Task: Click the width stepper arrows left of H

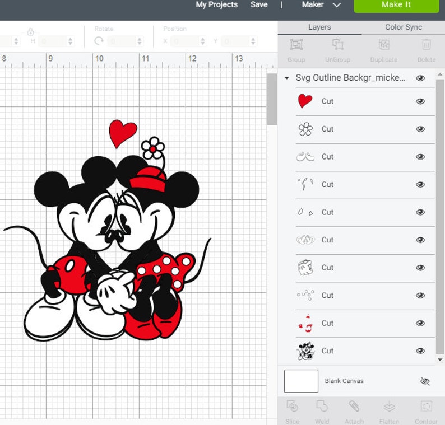Action: point(16,41)
